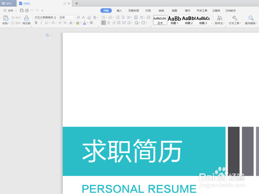Screen dimensions: 259x194
Task: Open the font size (五号) dropdown
Action: point(74,18)
